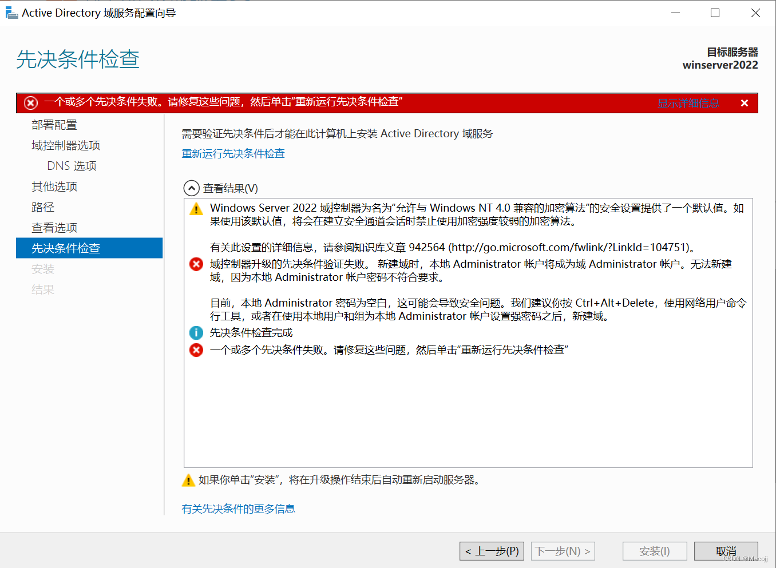Click the yellow warning icon beside the Windows NT 4.0 message
Screen dimensions: 776x568
196,209
